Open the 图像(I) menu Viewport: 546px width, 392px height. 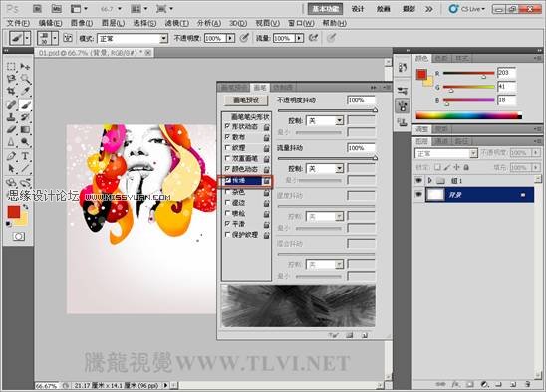(82, 23)
